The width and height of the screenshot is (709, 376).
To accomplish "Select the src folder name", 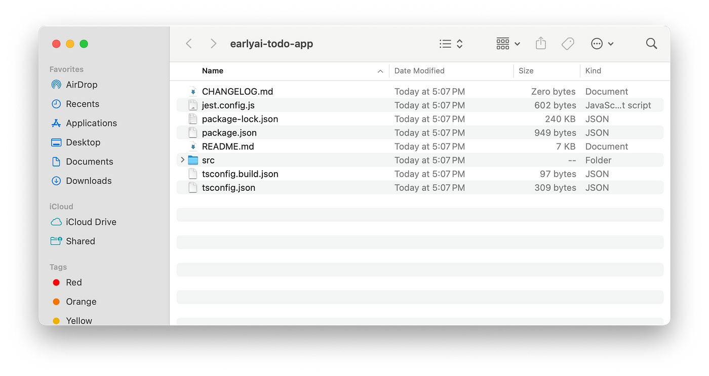I will 208,160.
